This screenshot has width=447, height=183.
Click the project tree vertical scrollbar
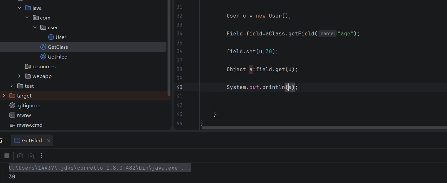pyautogui.click(x=169, y=48)
